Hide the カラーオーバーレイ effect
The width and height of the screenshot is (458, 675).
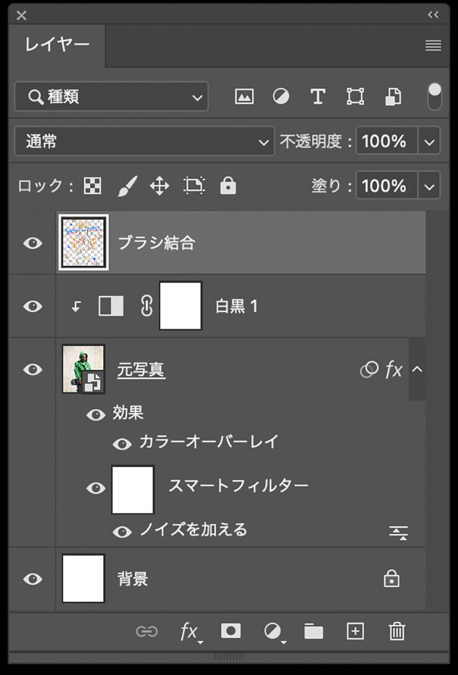[122, 443]
